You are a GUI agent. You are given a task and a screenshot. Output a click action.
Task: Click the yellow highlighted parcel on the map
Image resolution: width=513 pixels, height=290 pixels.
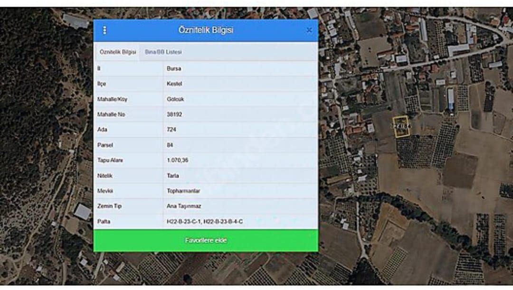pyautogui.click(x=401, y=126)
